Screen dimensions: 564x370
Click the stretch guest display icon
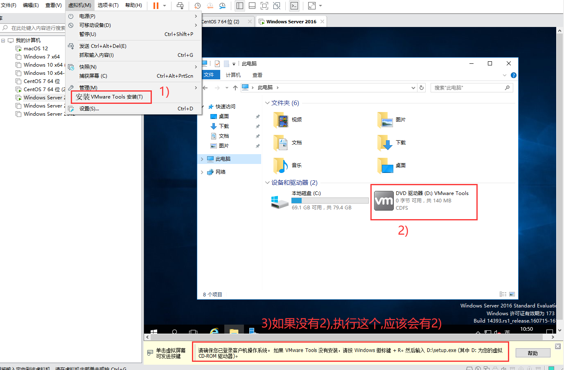(312, 6)
